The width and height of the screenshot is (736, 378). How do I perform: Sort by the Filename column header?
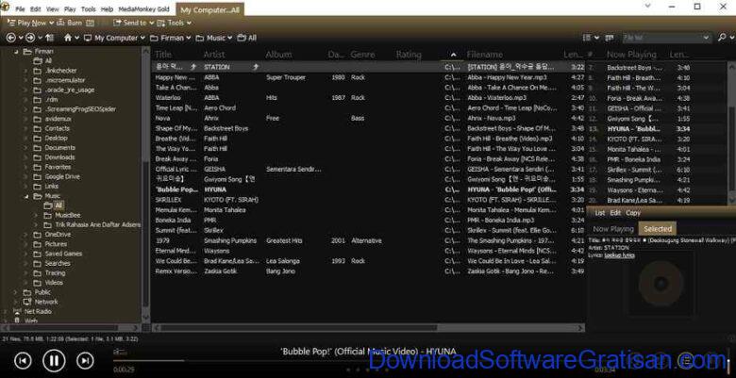485,55
